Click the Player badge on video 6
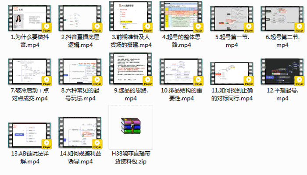Viewport: 307px width, 175px height. point(299,27)
